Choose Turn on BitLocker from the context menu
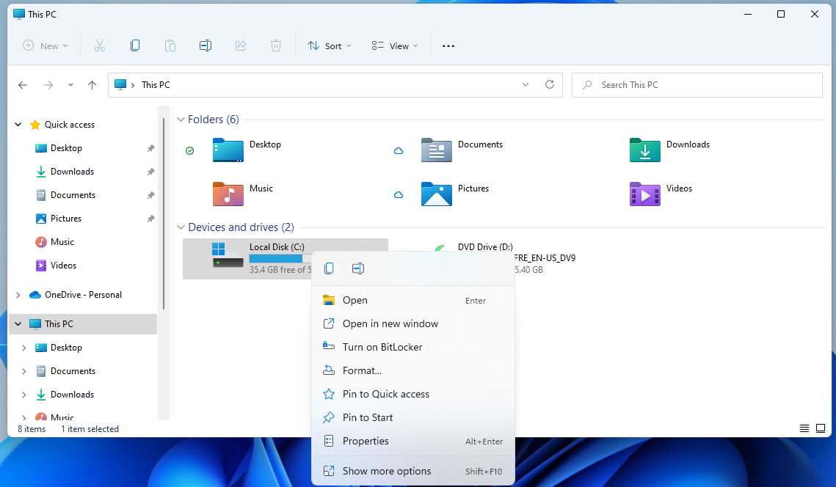The width and height of the screenshot is (836, 487). (382, 347)
